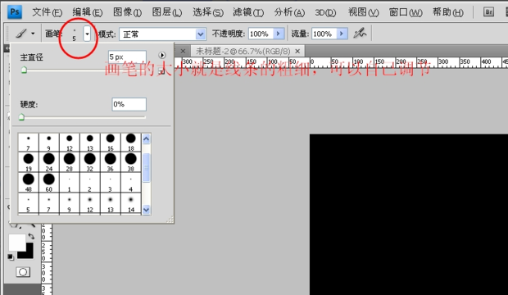Toggle Quick Mask mode button
This screenshot has height=295, width=508.
coord(23,272)
